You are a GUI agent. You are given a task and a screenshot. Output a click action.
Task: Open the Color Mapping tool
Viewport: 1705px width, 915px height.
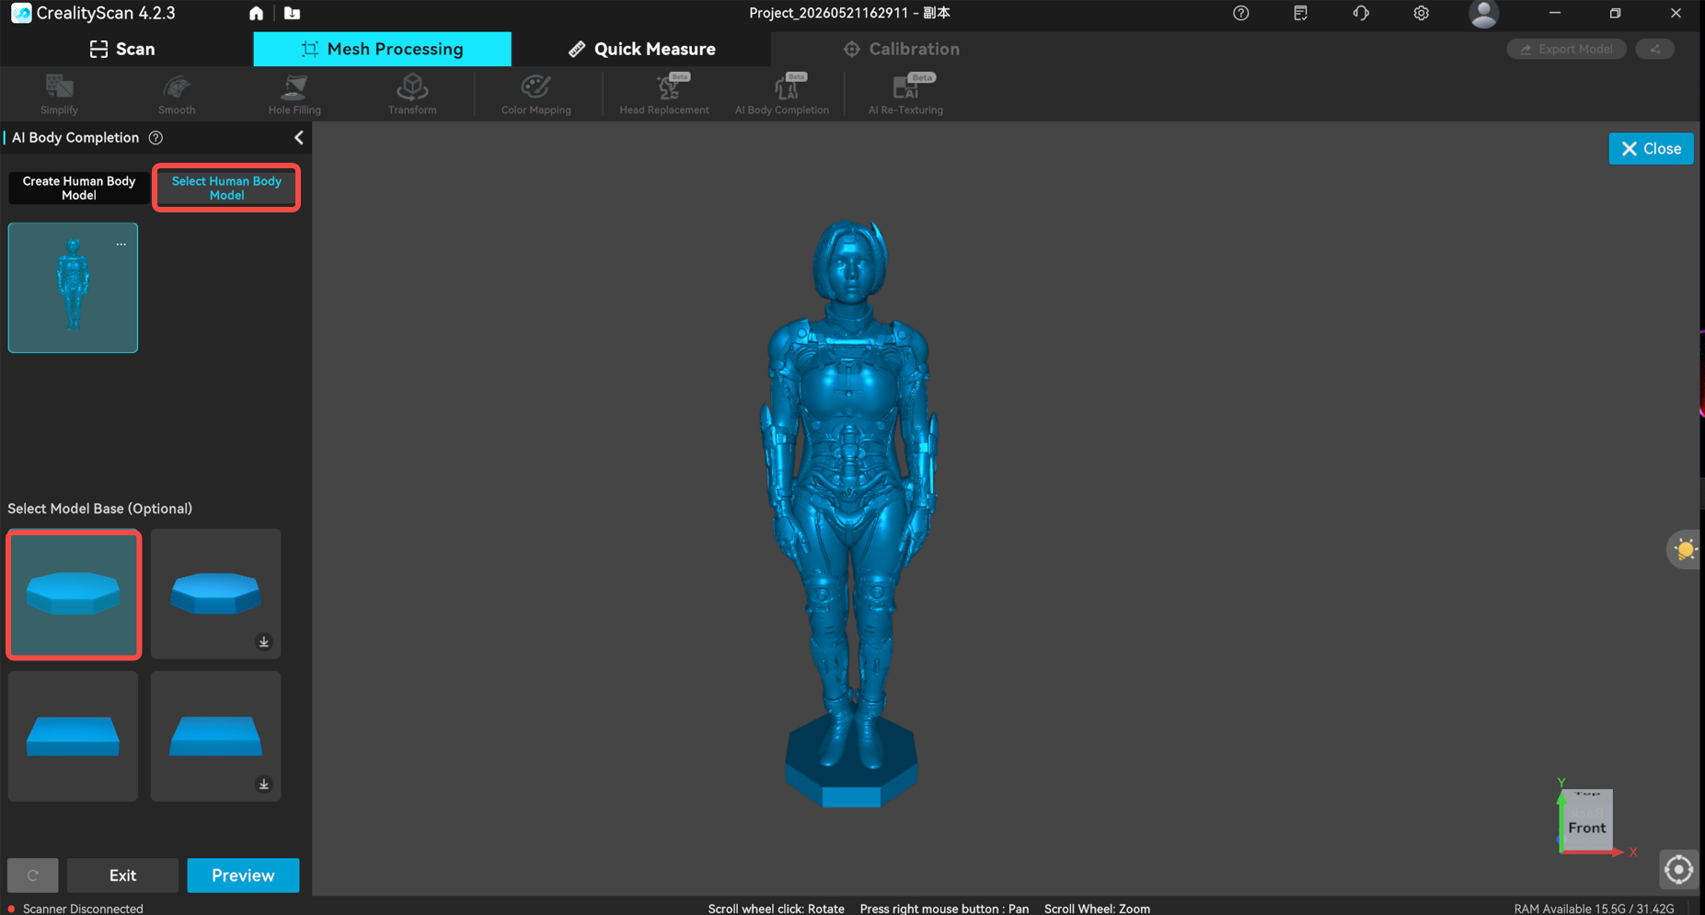pyautogui.click(x=536, y=94)
